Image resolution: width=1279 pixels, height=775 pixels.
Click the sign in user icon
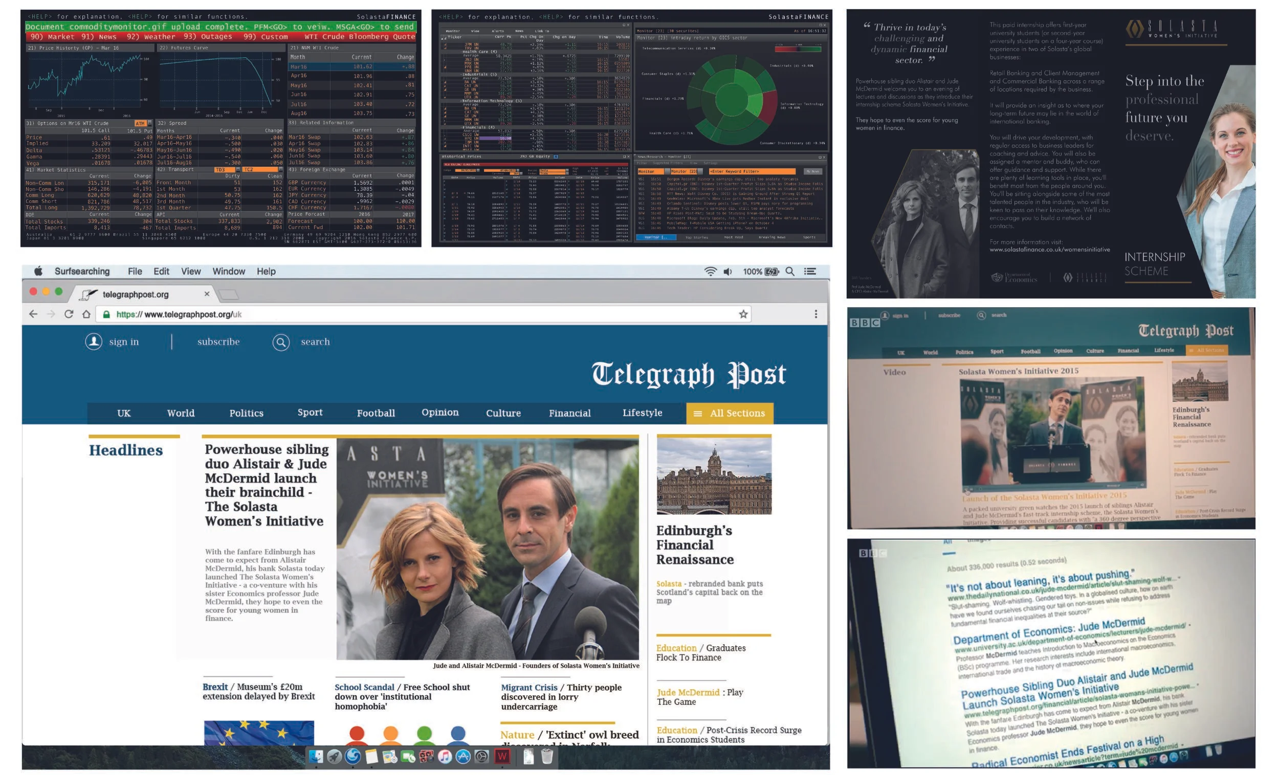click(94, 341)
